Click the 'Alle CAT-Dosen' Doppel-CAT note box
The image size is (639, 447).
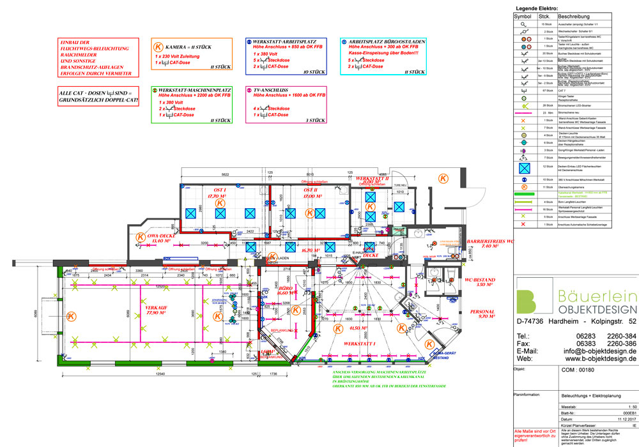98,96
